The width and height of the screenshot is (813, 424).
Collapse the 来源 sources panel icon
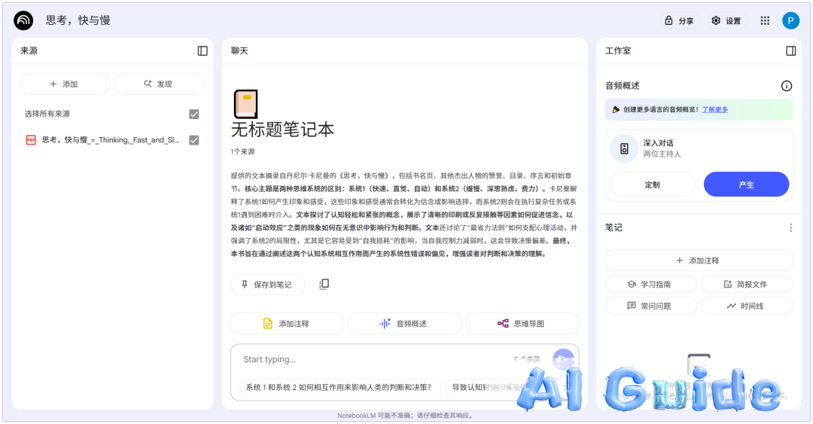coord(202,51)
